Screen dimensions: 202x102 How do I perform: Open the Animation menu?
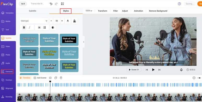138,11
